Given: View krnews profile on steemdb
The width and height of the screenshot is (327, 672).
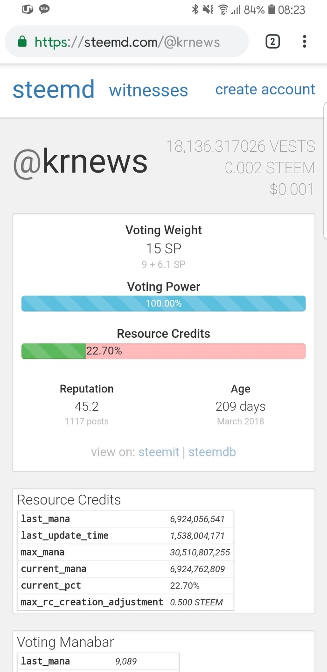Looking at the screenshot, I should coord(212,452).
